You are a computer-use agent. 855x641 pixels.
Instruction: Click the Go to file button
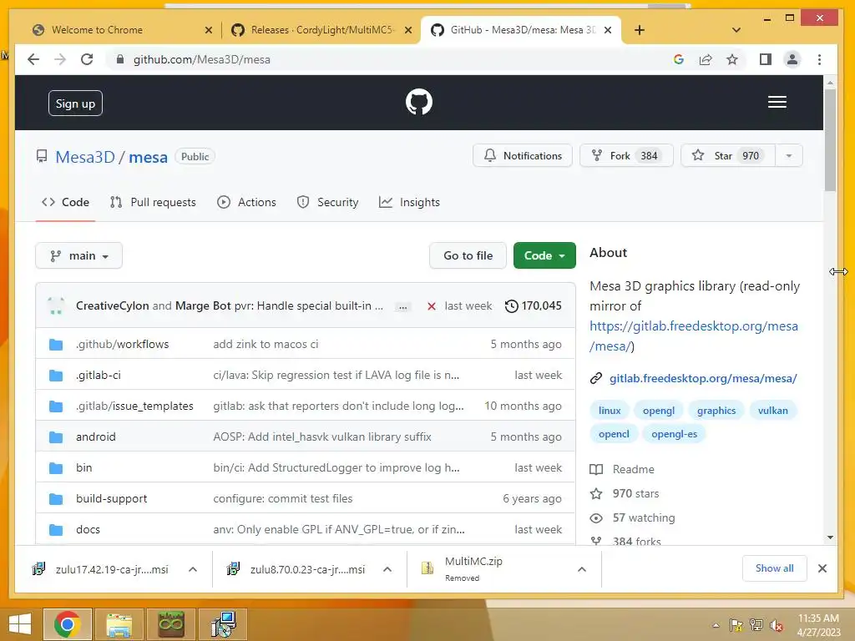tap(468, 255)
